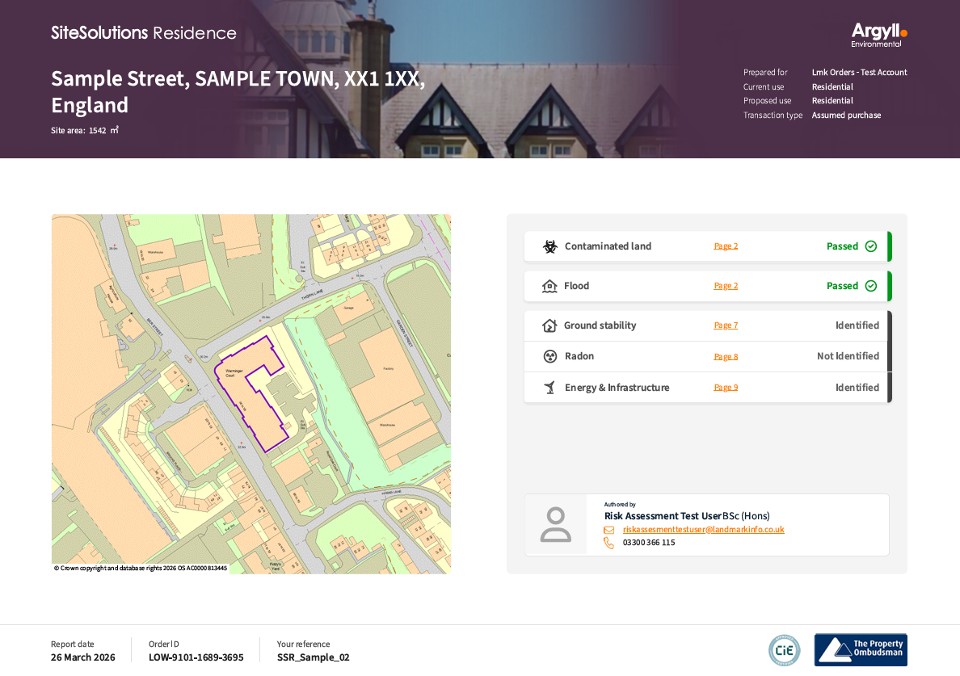Click the Energy & Infrastructure turbine icon
The height and width of the screenshot is (676, 960).
(549, 388)
